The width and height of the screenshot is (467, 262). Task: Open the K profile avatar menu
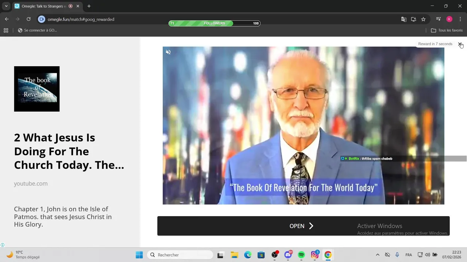[449, 19]
